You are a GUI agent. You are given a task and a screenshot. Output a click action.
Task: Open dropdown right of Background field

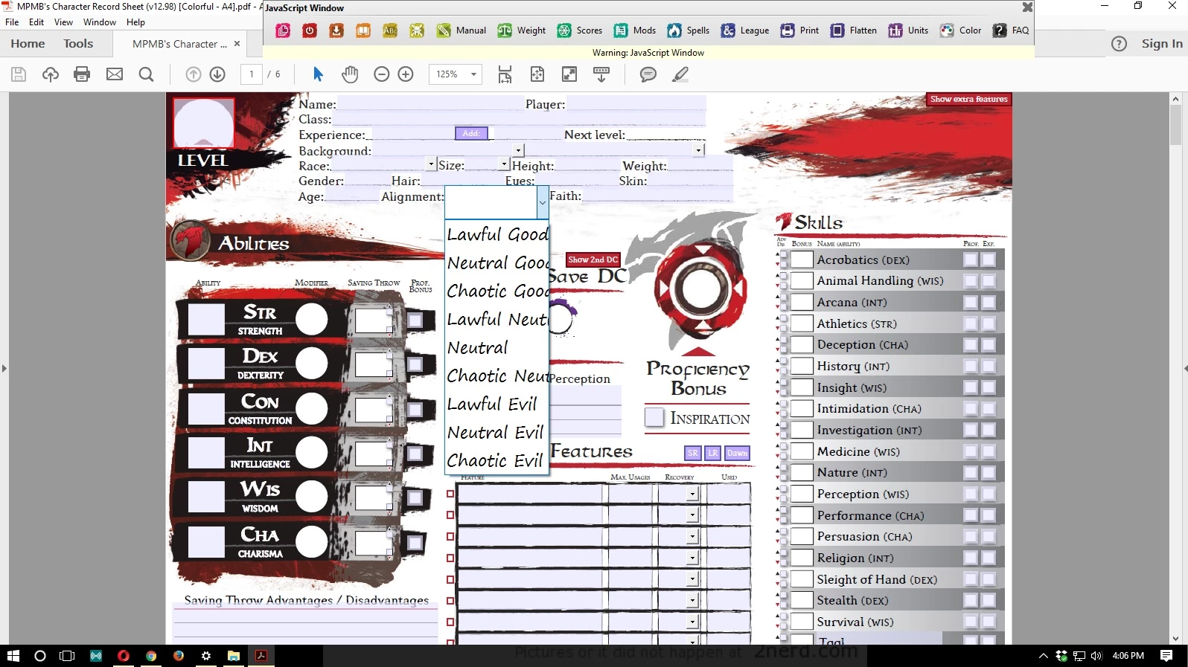699,150
